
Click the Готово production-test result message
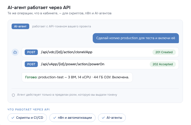point(77,77)
